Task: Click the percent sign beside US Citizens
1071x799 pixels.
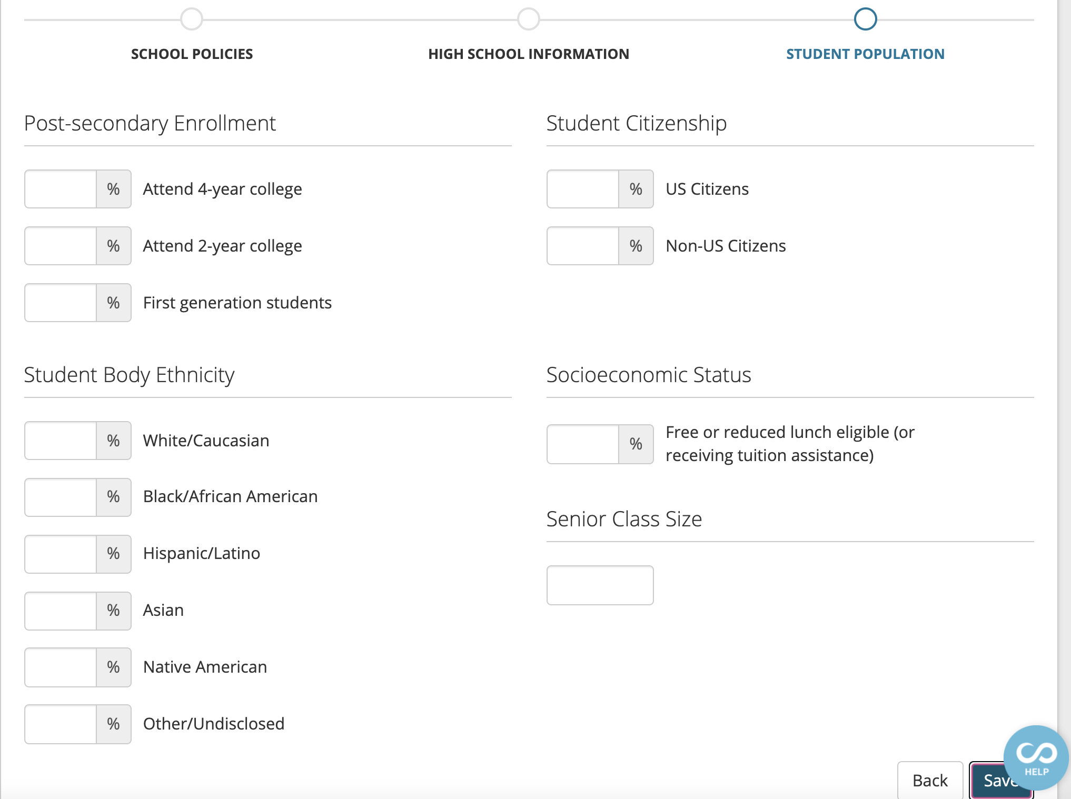Action: click(636, 189)
